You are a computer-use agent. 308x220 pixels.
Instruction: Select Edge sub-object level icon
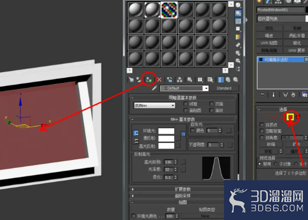click(274, 117)
